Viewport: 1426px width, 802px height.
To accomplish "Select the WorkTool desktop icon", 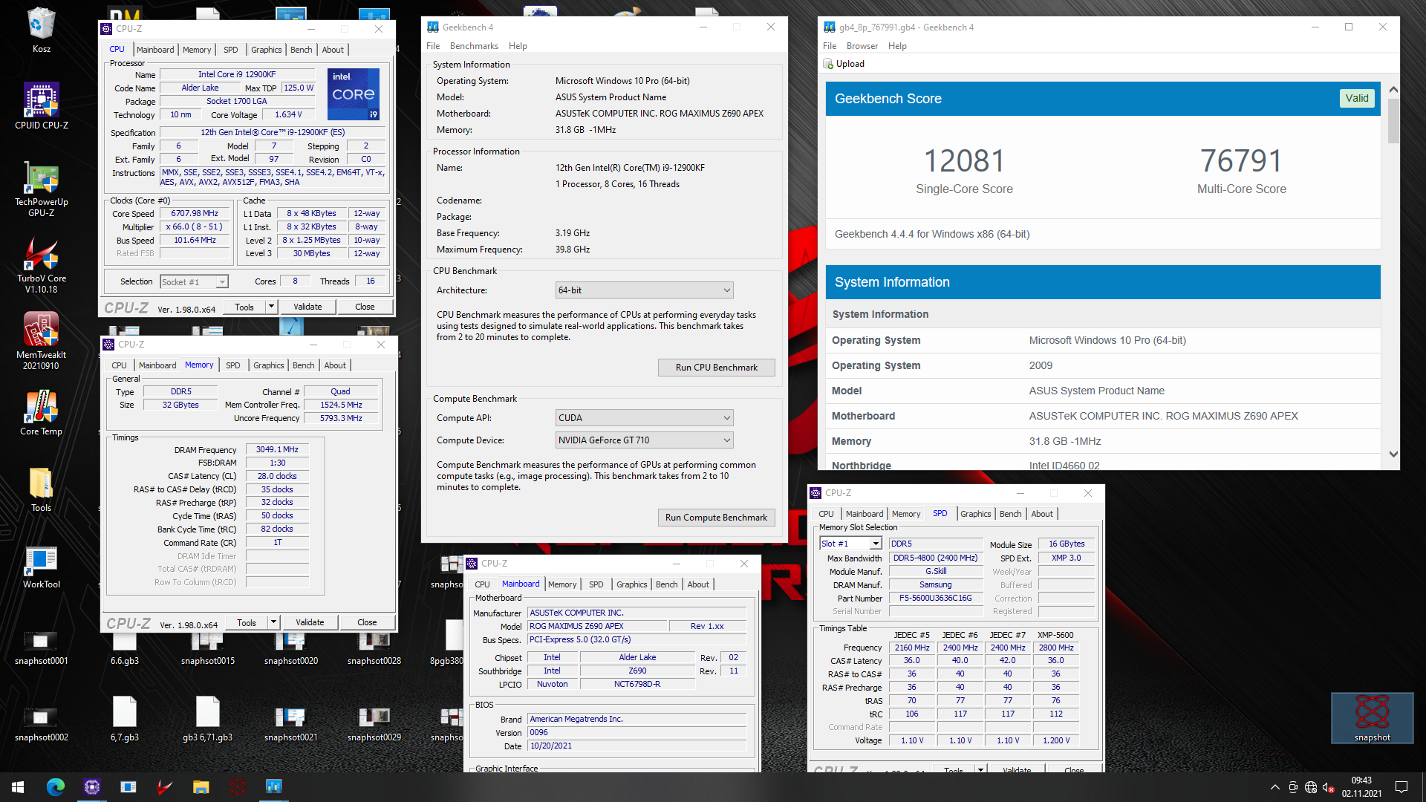I will (x=42, y=566).
